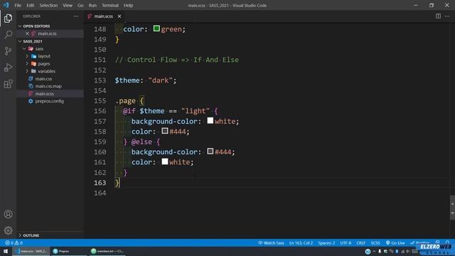Image resolution: width=455 pixels, height=256 pixels.
Task: Click white swatch on line 161
Action: pos(165,161)
